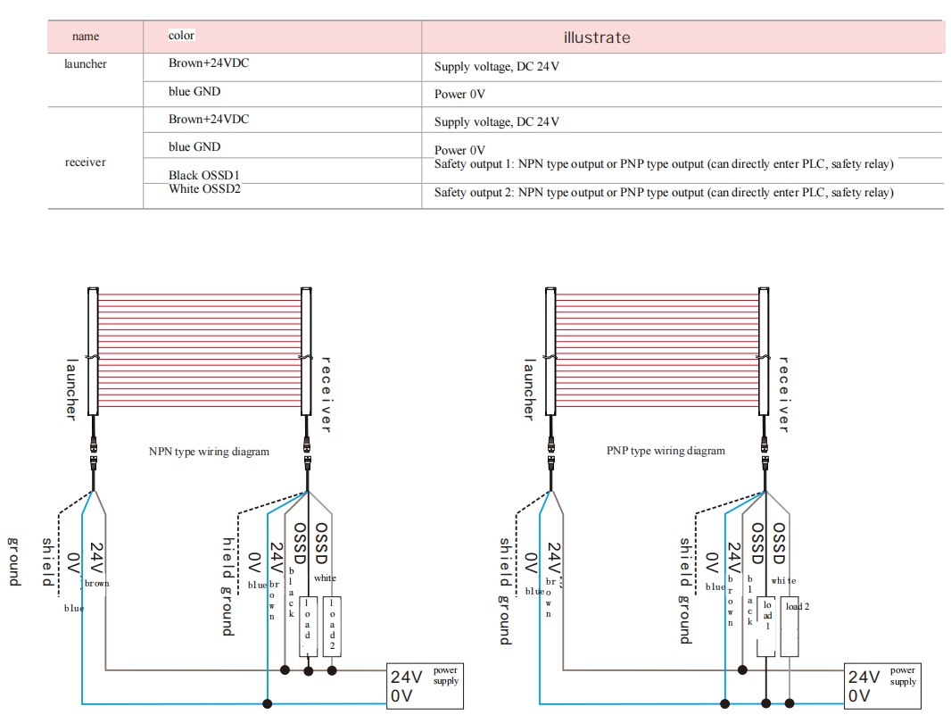Image resolution: width=951 pixels, height=723 pixels.
Task: Click the load 2 box in NPN diagram
Action: click(332, 626)
